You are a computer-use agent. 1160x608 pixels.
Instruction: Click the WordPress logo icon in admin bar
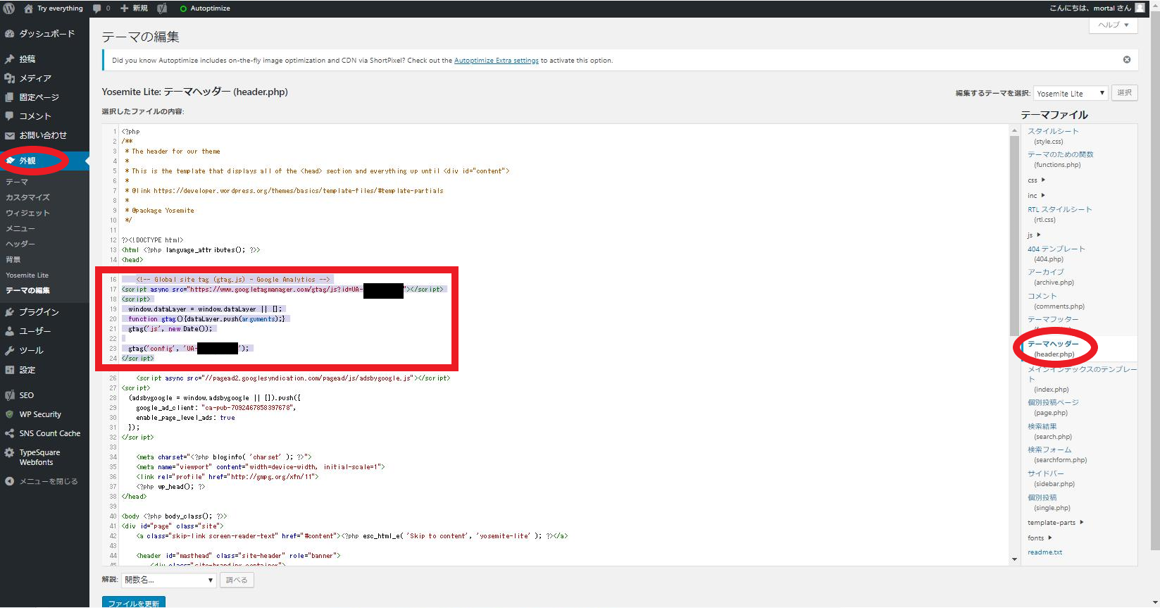point(9,8)
